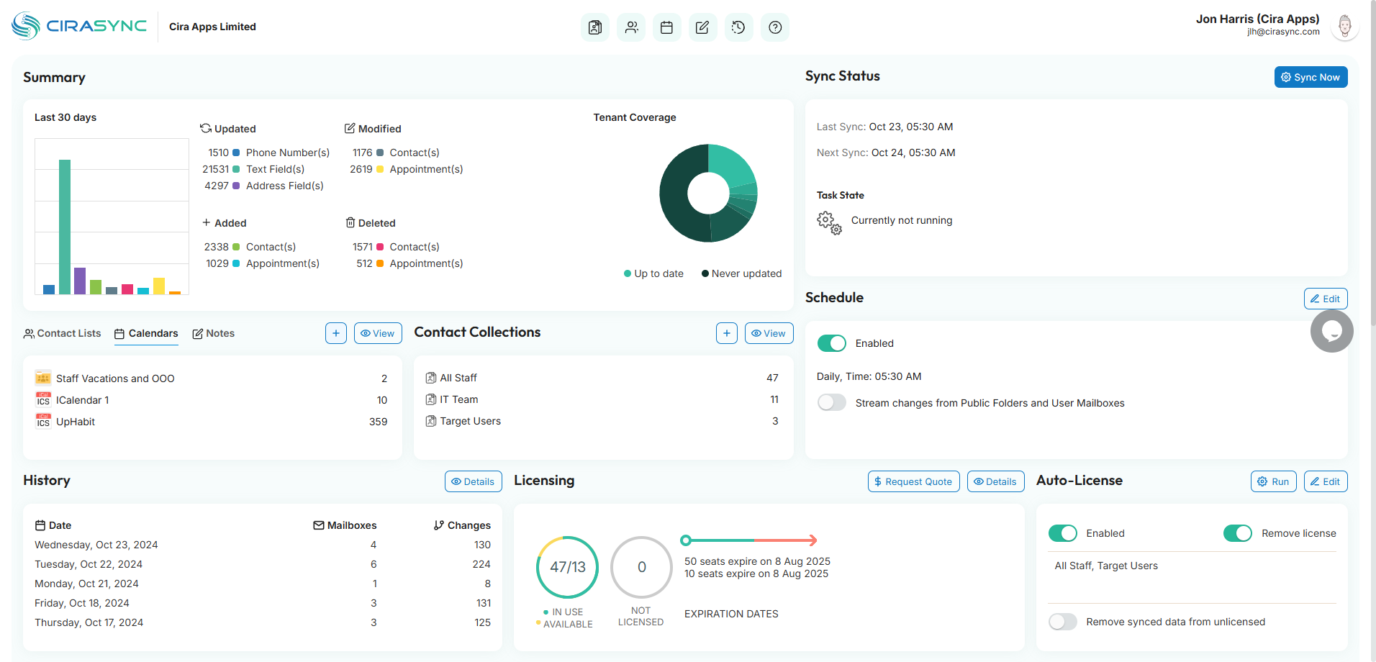The height and width of the screenshot is (662, 1376).
Task: Switch to the Notes tab
Action: (x=213, y=333)
